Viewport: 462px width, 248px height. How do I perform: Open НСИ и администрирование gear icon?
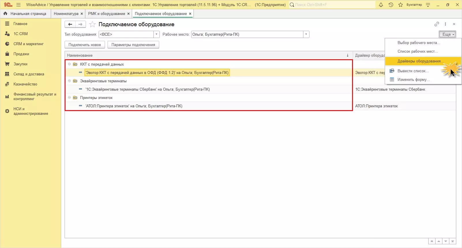point(7,111)
